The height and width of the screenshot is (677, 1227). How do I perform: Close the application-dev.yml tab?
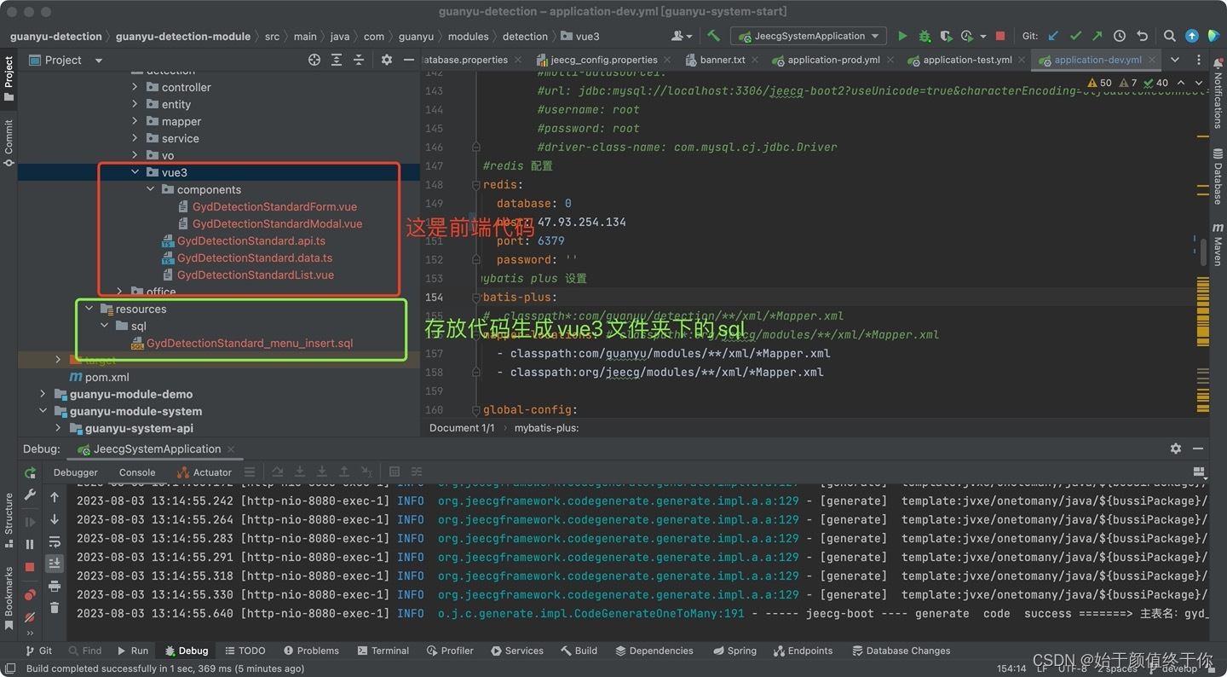tap(1152, 60)
